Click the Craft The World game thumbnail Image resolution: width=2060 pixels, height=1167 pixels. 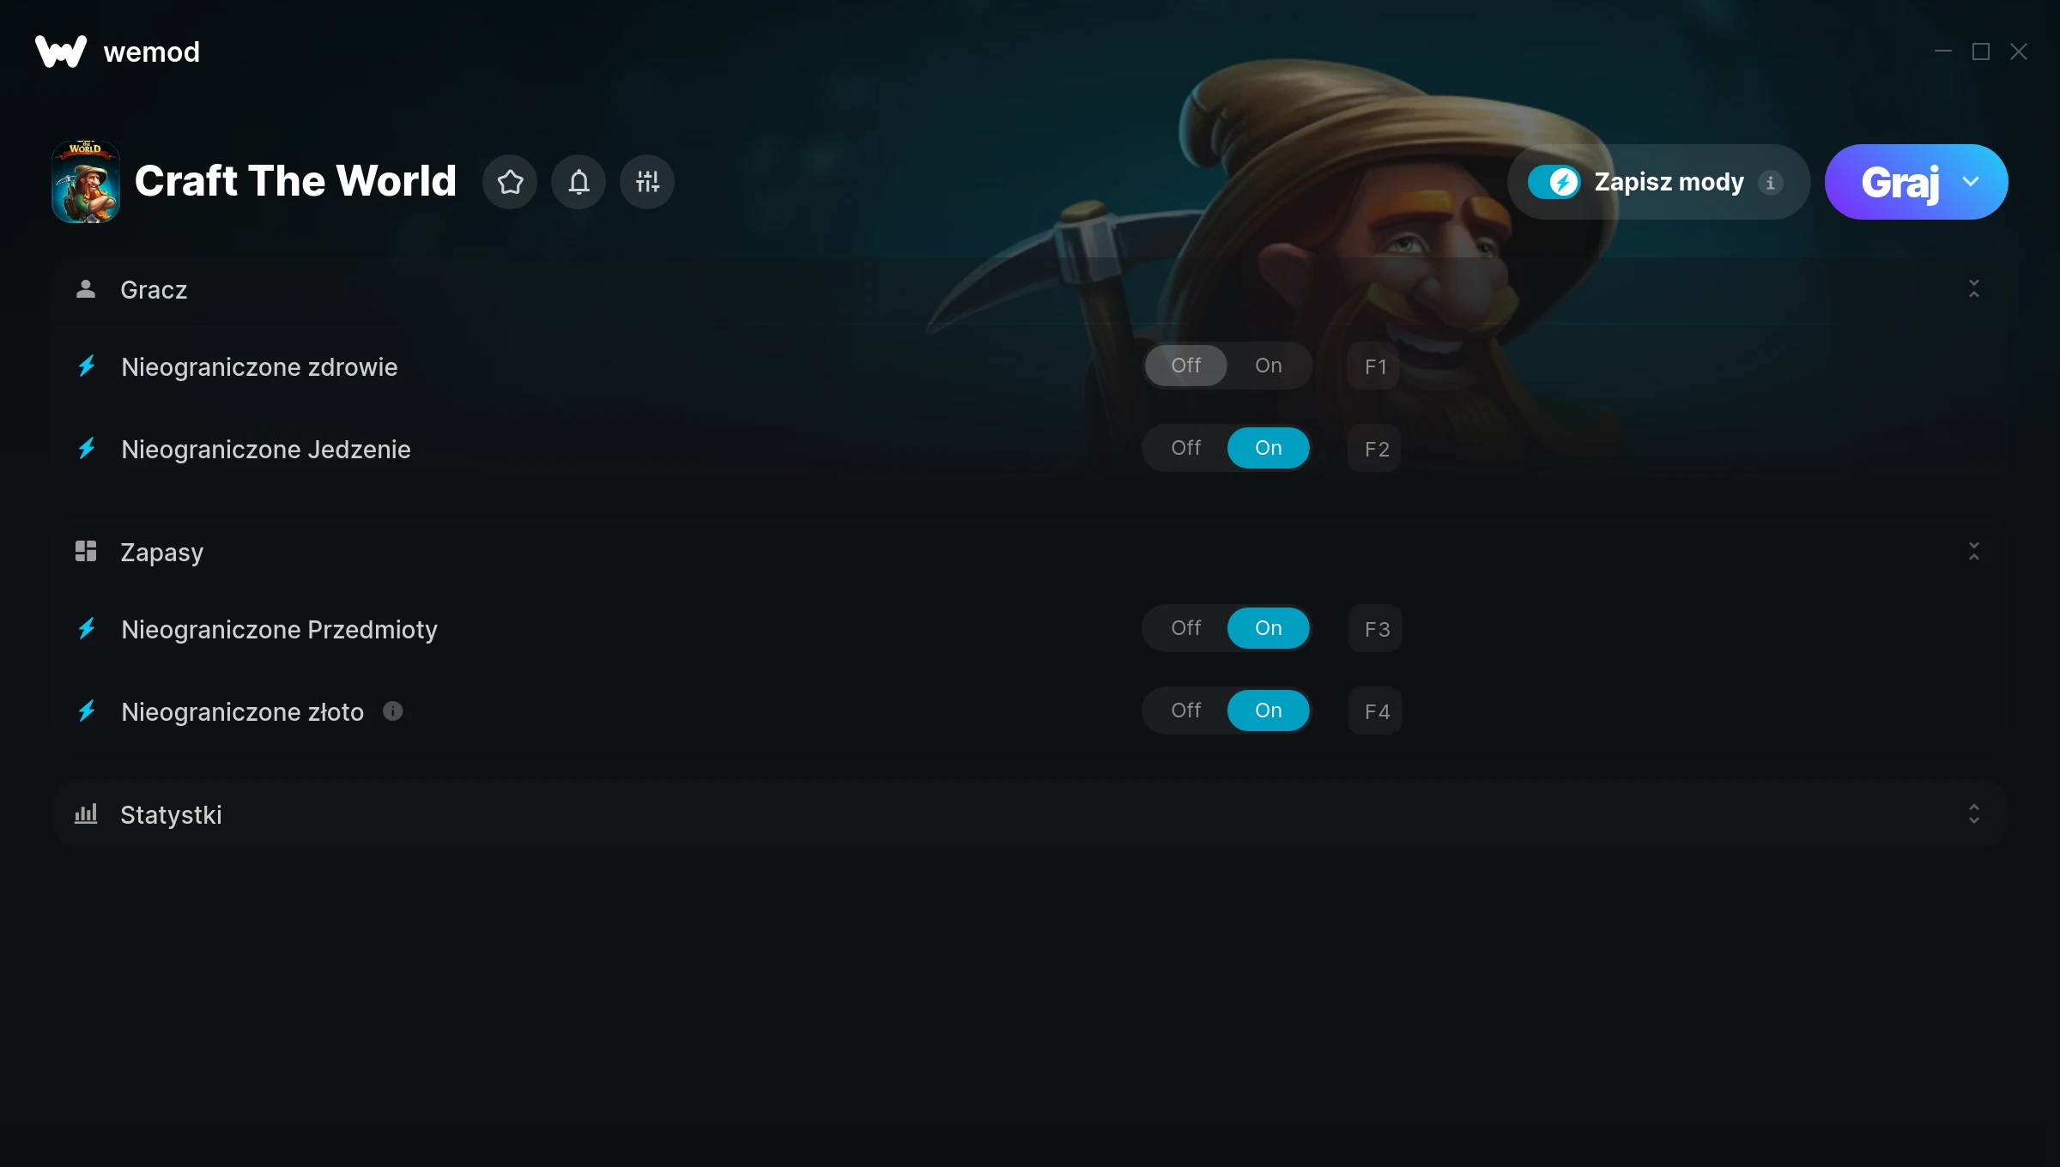pos(86,182)
